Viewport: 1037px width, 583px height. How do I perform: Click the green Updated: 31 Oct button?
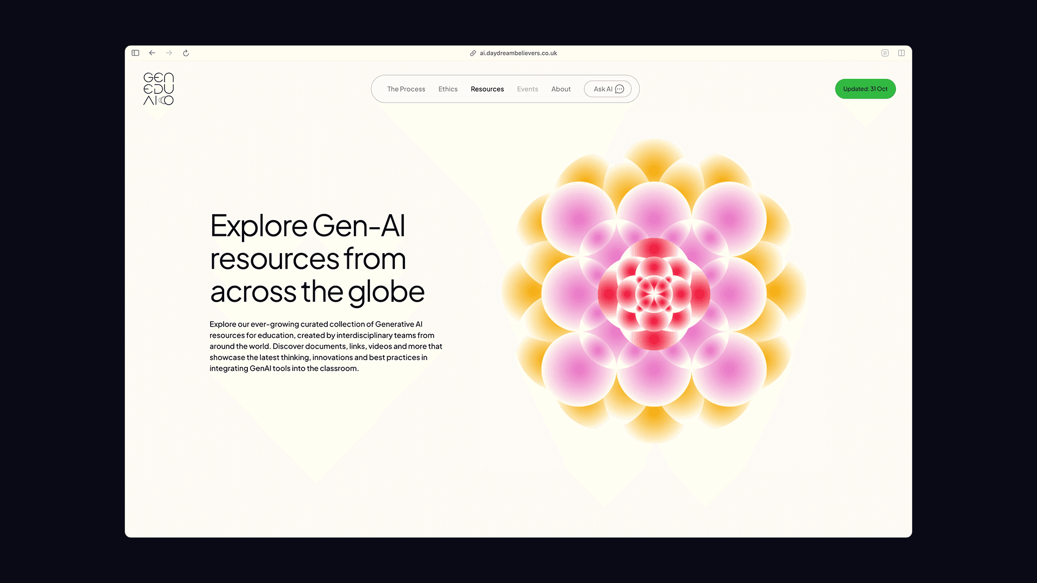(865, 89)
